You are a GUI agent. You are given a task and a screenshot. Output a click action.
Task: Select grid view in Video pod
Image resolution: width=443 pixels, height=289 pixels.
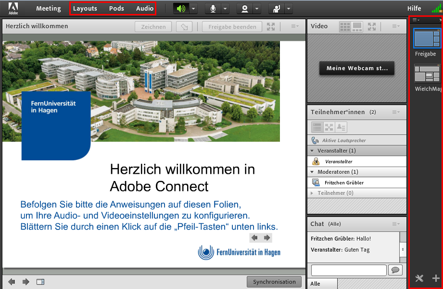(345, 27)
